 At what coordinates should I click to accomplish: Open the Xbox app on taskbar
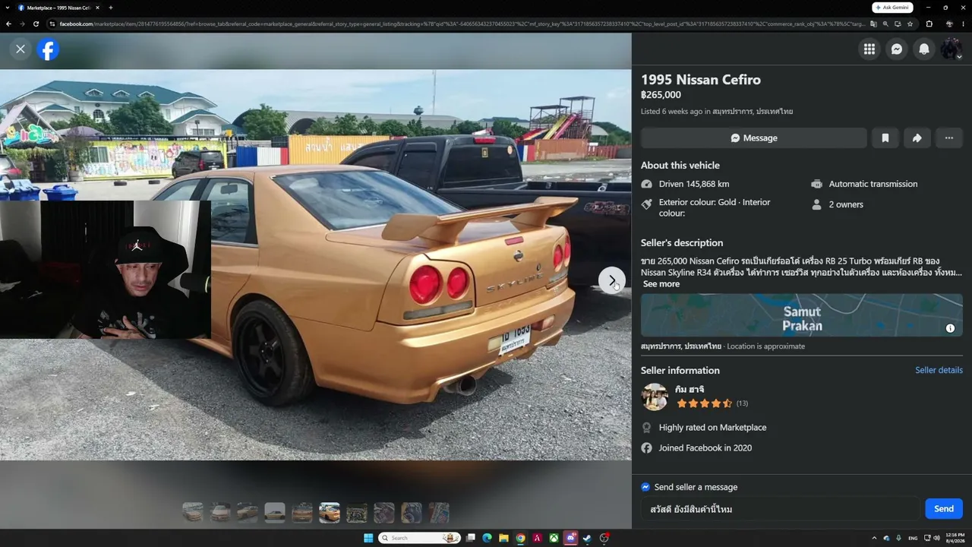554,538
